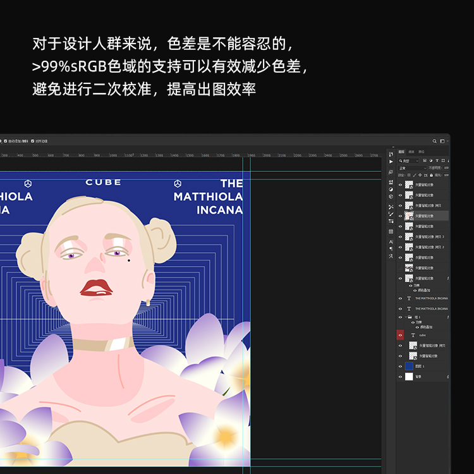Select the blue 图层 1 layer thumbnail
474x474 pixels.
(x=409, y=366)
